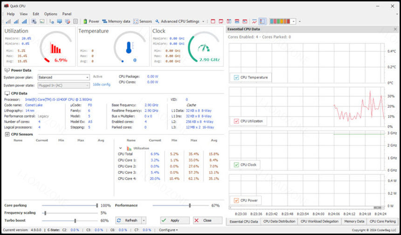Open the View menu

tap(24, 14)
